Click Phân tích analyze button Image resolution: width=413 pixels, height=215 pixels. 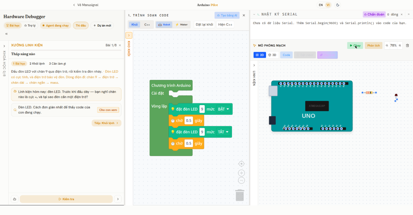(x=373, y=45)
